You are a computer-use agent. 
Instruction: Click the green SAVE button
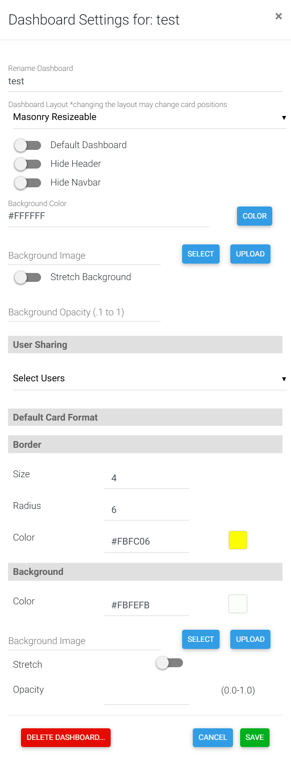tap(254, 738)
